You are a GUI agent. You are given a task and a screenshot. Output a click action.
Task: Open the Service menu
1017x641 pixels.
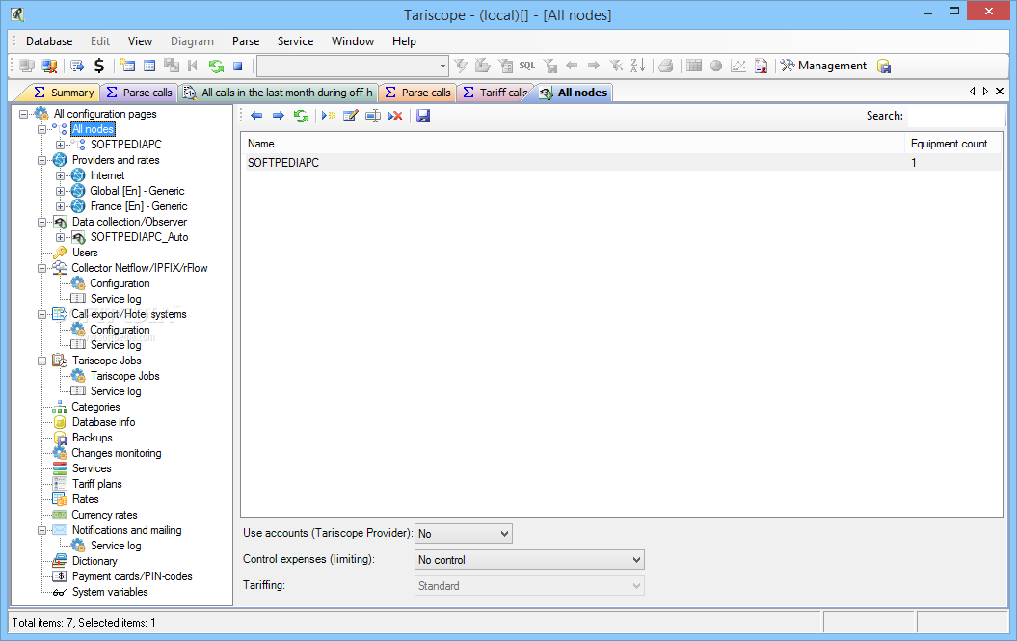296,40
